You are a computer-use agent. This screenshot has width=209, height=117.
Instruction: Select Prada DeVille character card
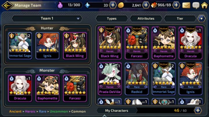coord(110,79)
